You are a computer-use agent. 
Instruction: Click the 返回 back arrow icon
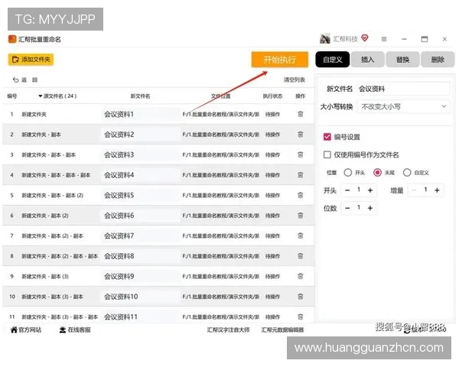click(15, 80)
